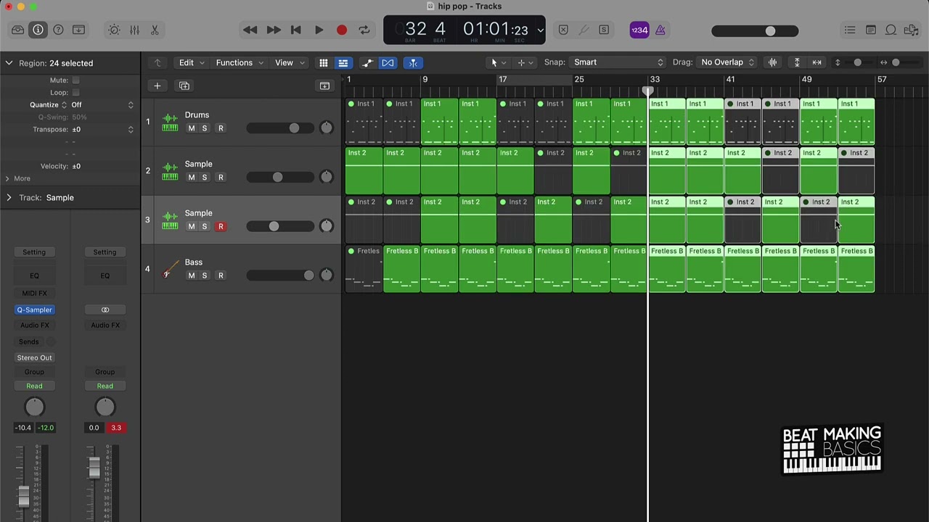Open the Drag No Overlap dropdown
This screenshot has height=522, width=929.
[727, 62]
